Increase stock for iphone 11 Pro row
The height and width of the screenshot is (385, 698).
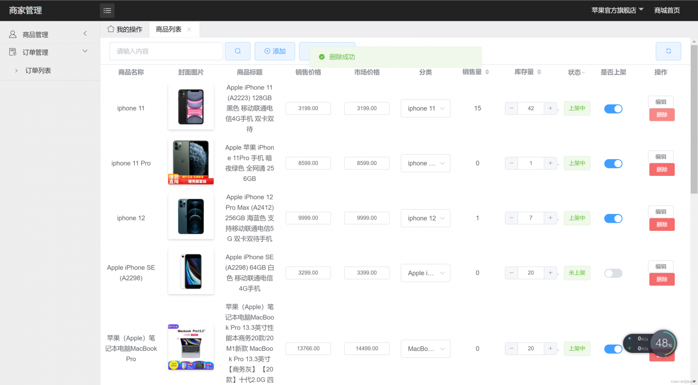pyautogui.click(x=550, y=163)
